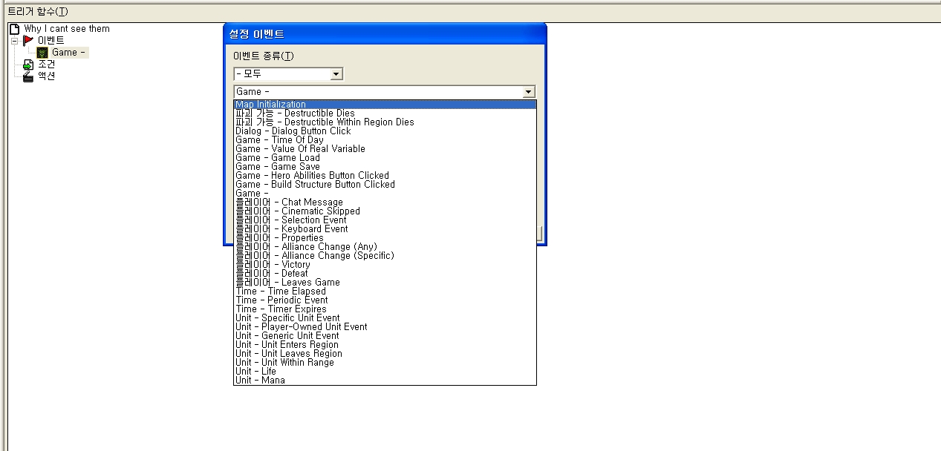Screen dimensions: 941x451
Task: Pick 플레이어 - Chat Message event
Action: point(385,203)
